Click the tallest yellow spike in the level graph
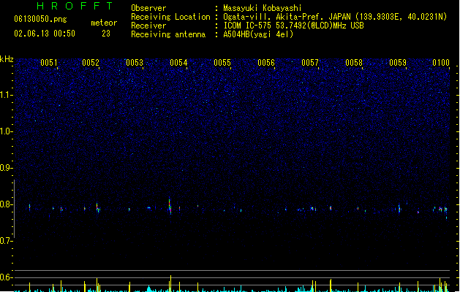Screen dimensions: 460x292 pos(170,283)
